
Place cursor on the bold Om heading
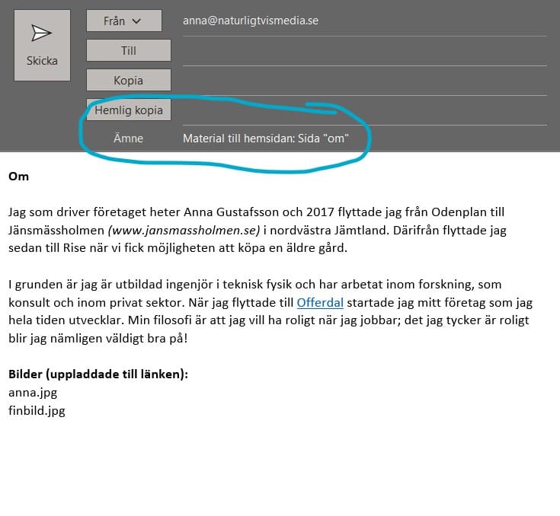[x=18, y=177]
